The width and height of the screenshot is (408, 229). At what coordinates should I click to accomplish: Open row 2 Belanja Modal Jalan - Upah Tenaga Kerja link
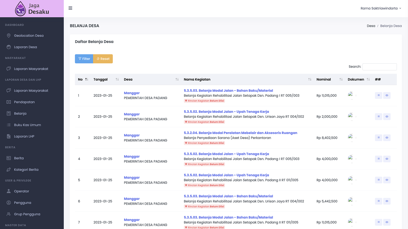(x=226, y=112)
